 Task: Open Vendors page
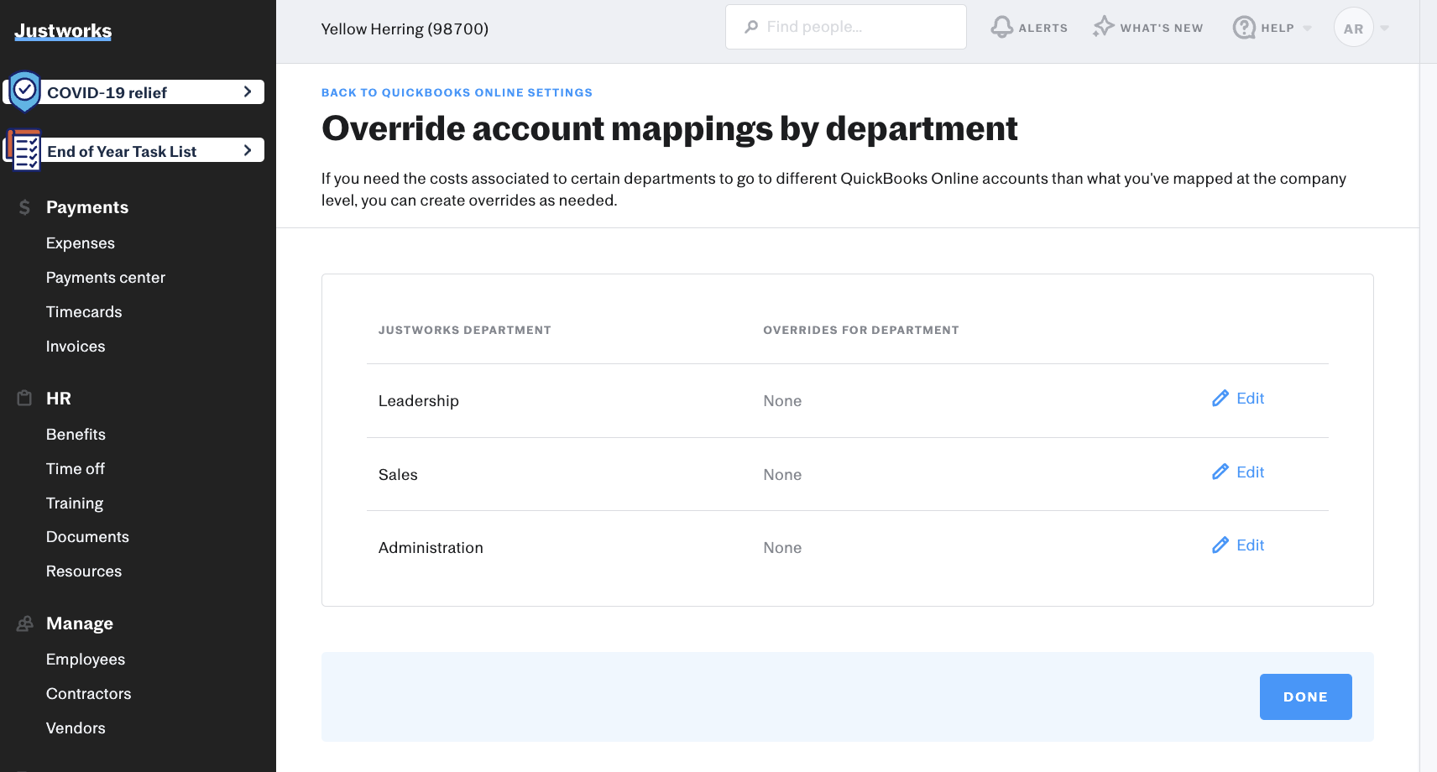[x=76, y=728]
